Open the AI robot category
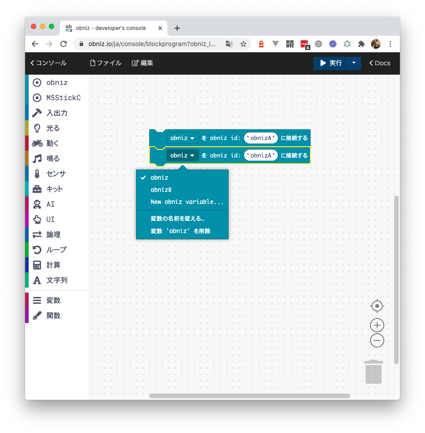The image size is (425, 433). point(57,204)
